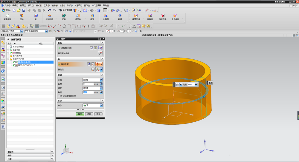Click the end angle field showing 360
299x162 pixels.
click(88, 92)
